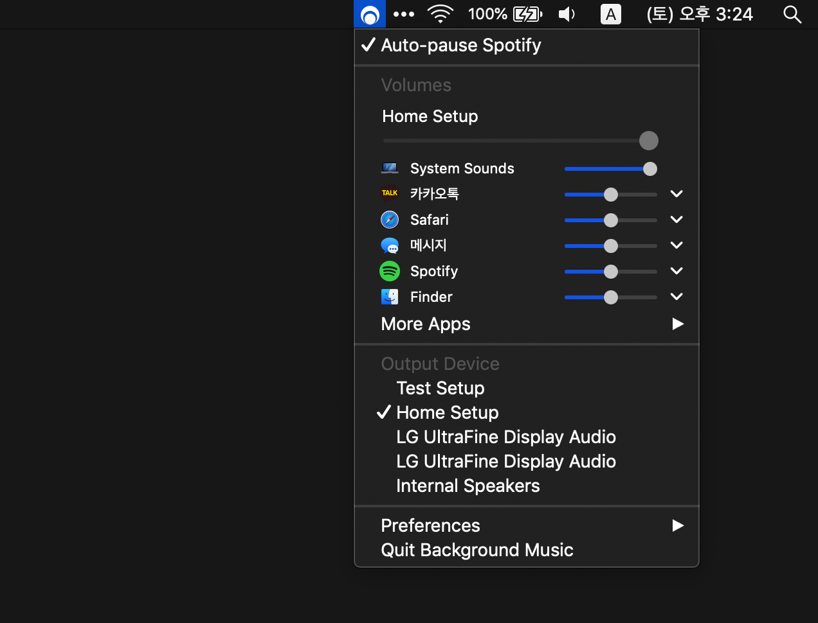The image size is (818, 623).
Task: Open the Wi-Fi status menu
Action: coord(441,14)
